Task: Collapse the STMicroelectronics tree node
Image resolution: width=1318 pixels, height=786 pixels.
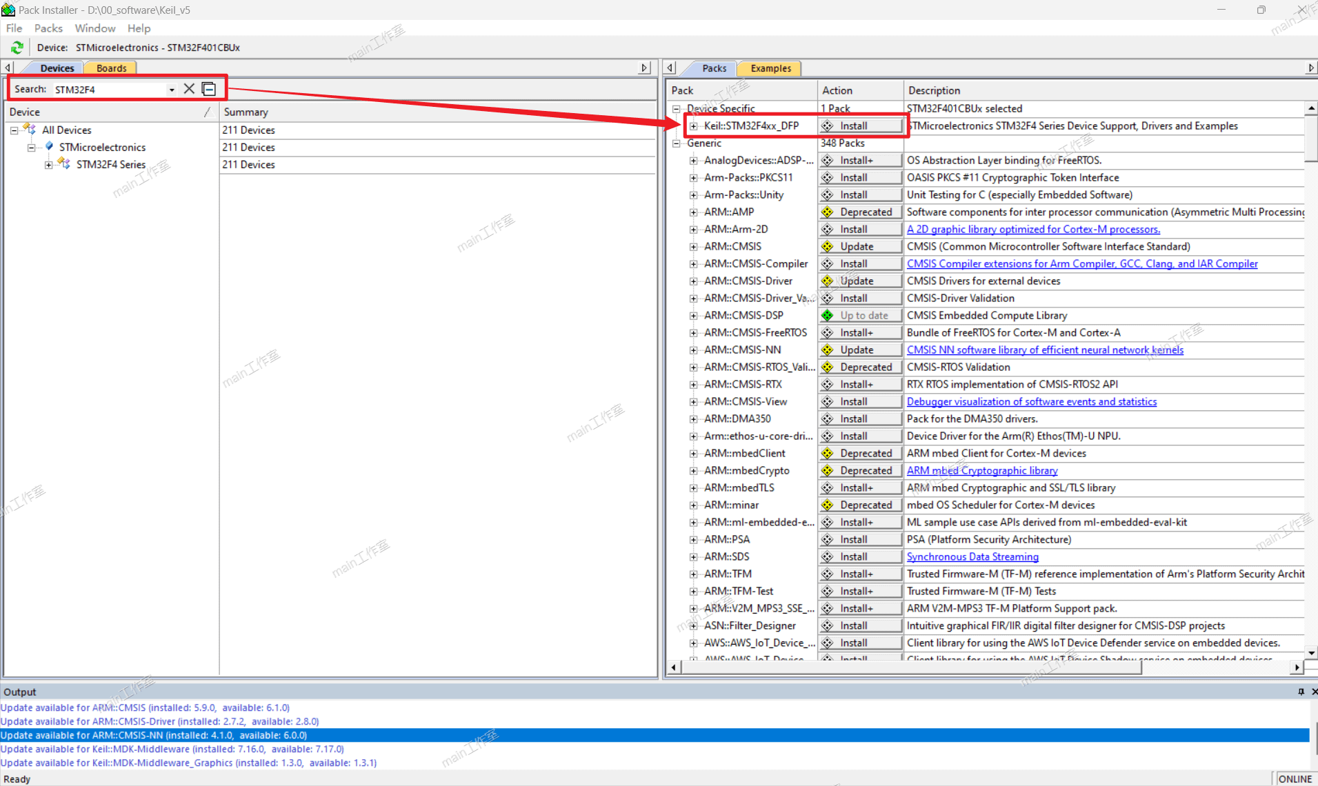Action: click(31, 148)
